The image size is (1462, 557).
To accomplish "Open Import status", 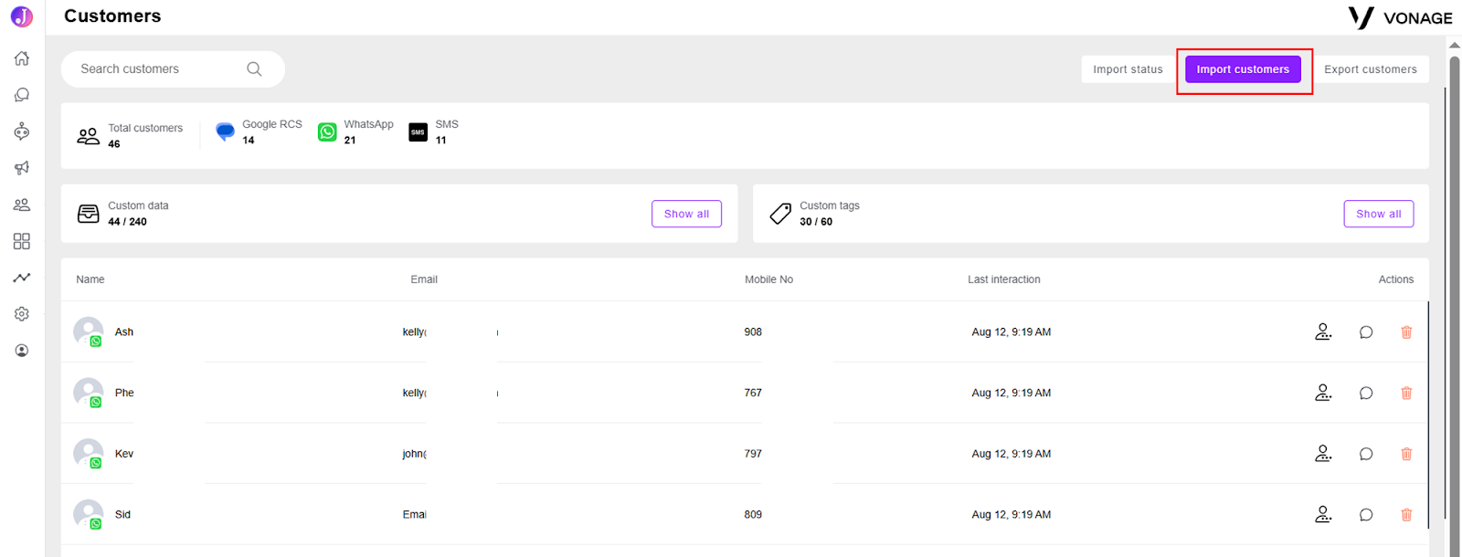I will [1128, 69].
